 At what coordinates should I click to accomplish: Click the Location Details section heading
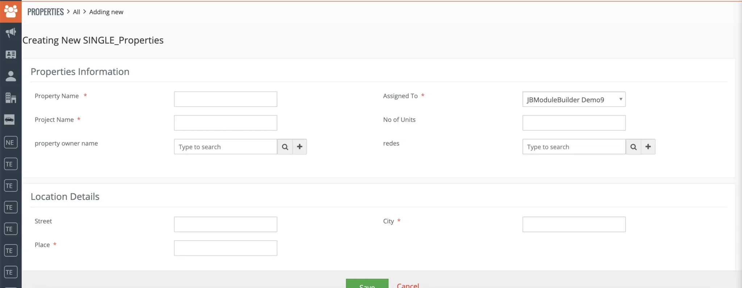pyautogui.click(x=65, y=197)
